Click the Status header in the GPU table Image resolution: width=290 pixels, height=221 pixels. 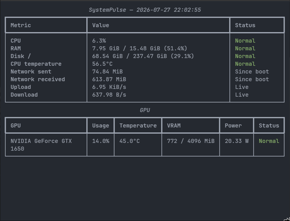click(x=269, y=126)
